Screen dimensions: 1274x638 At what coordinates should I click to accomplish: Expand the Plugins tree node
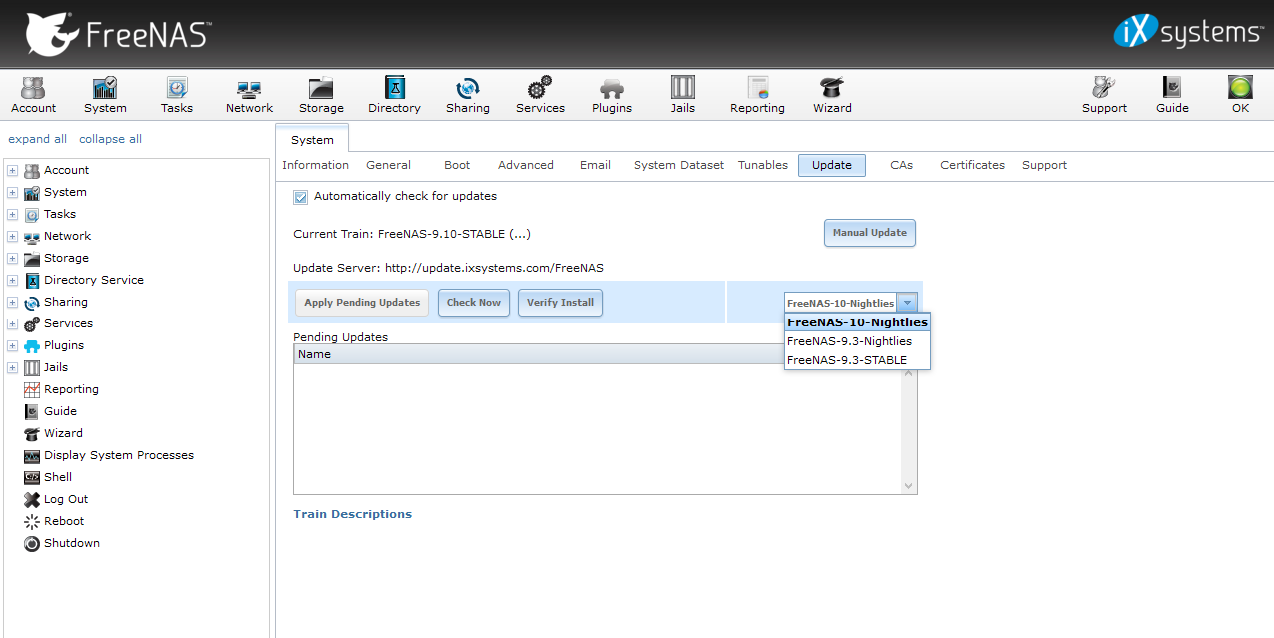(13, 346)
